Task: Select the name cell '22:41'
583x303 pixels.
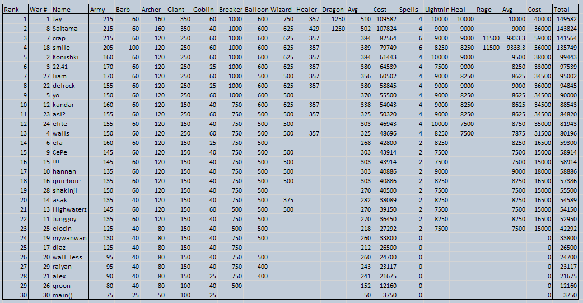Action: [60, 67]
